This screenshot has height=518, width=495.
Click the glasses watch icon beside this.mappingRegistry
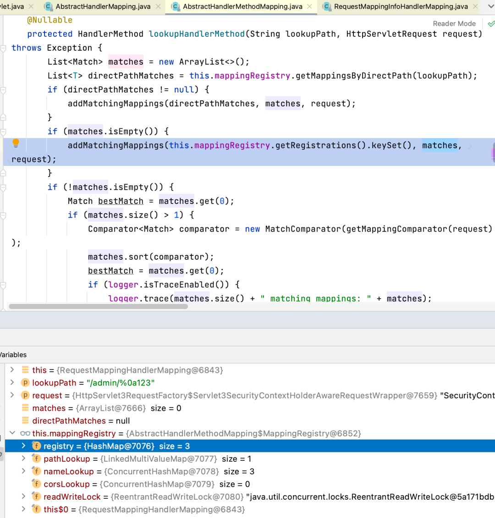pyautogui.click(x=25, y=433)
